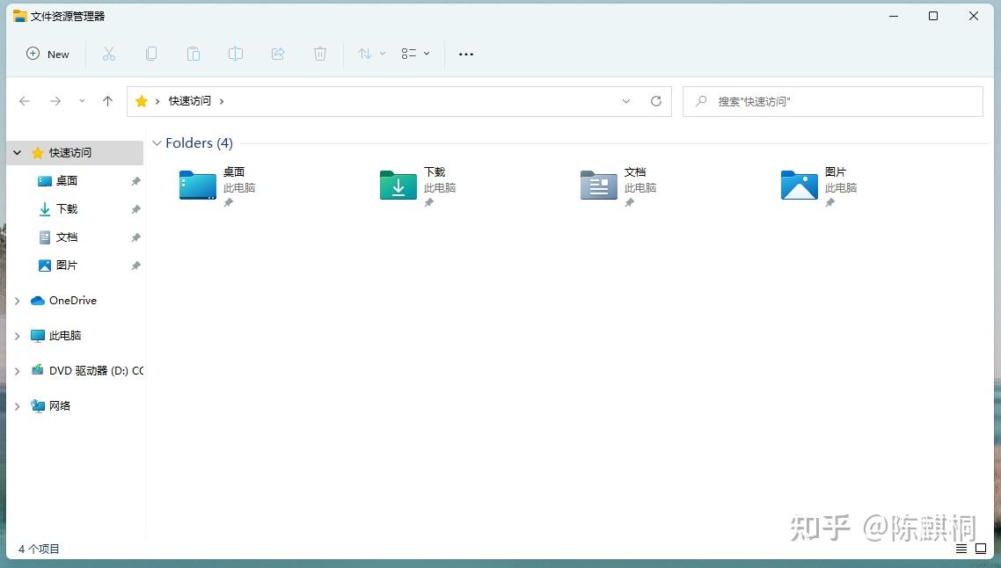The width and height of the screenshot is (1001, 568).
Task: Select 桌面 in the sidebar
Action: tap(66, 181)
